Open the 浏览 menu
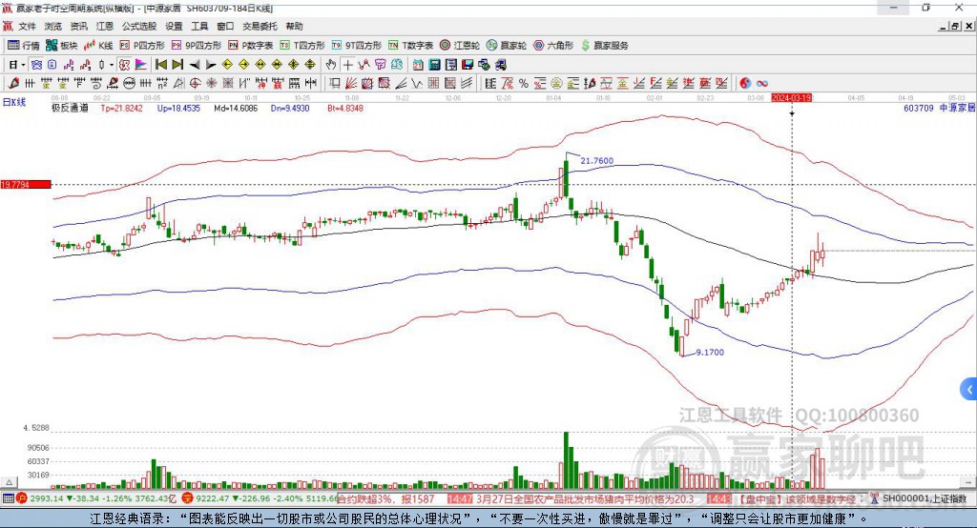977x528 pixels. [53, 26]
